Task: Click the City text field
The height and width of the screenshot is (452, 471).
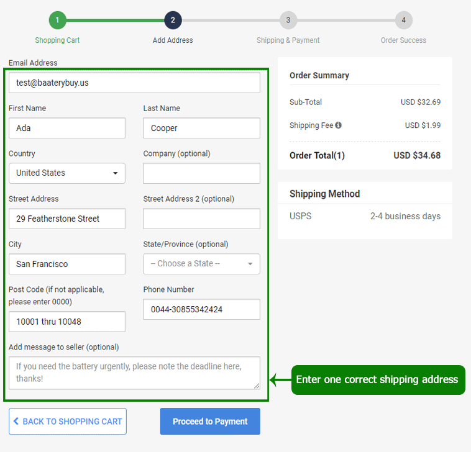Action: 67,264
